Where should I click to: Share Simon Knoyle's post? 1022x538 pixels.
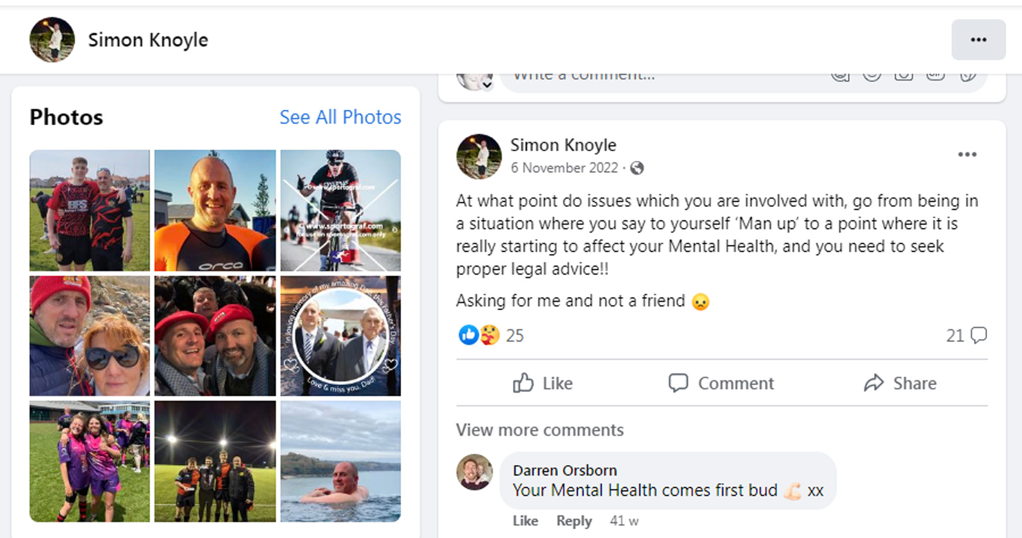click(x=900, y=383)
